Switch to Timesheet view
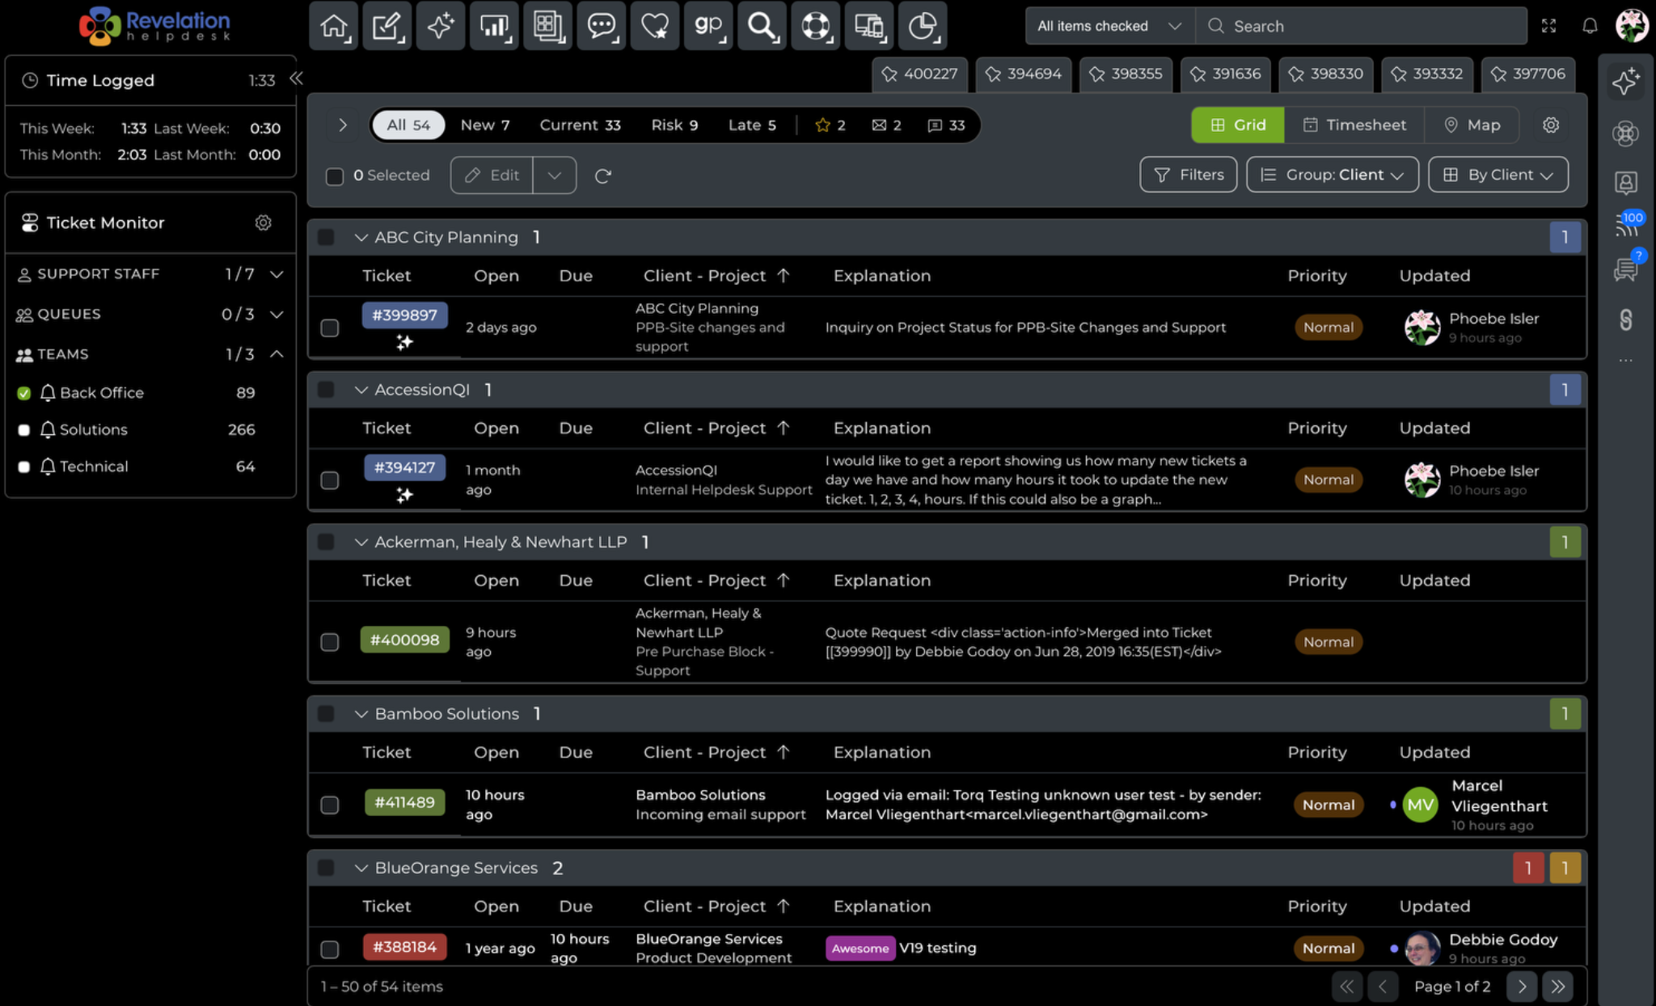 [1354, 125]
